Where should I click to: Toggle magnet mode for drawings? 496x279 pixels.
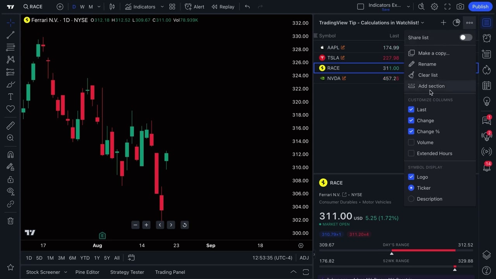click(x=10, y=155)
